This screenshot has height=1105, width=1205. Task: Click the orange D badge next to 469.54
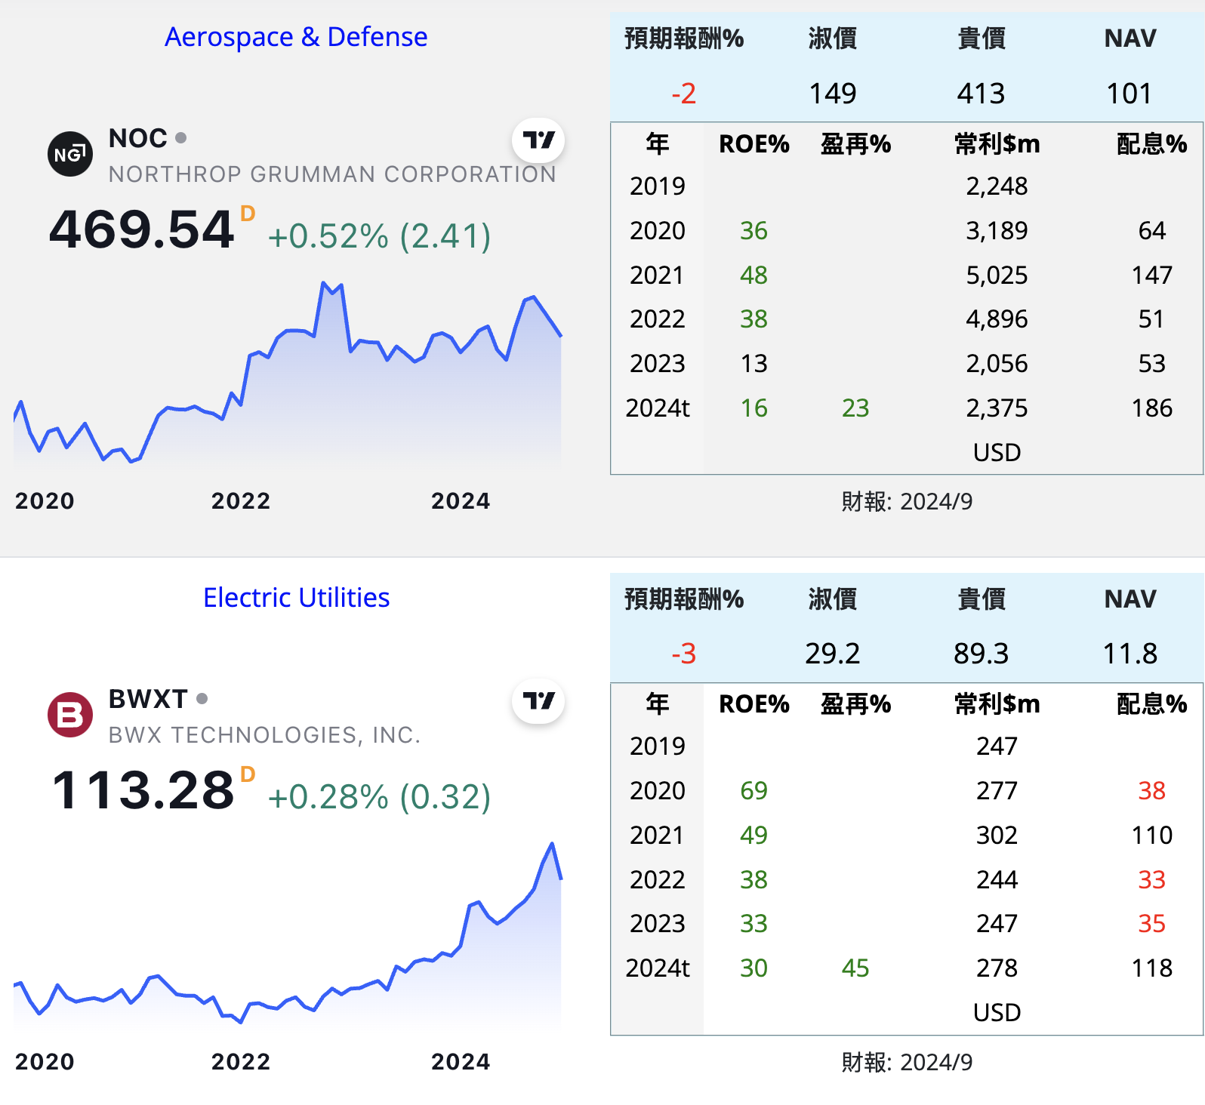[248, 214]
